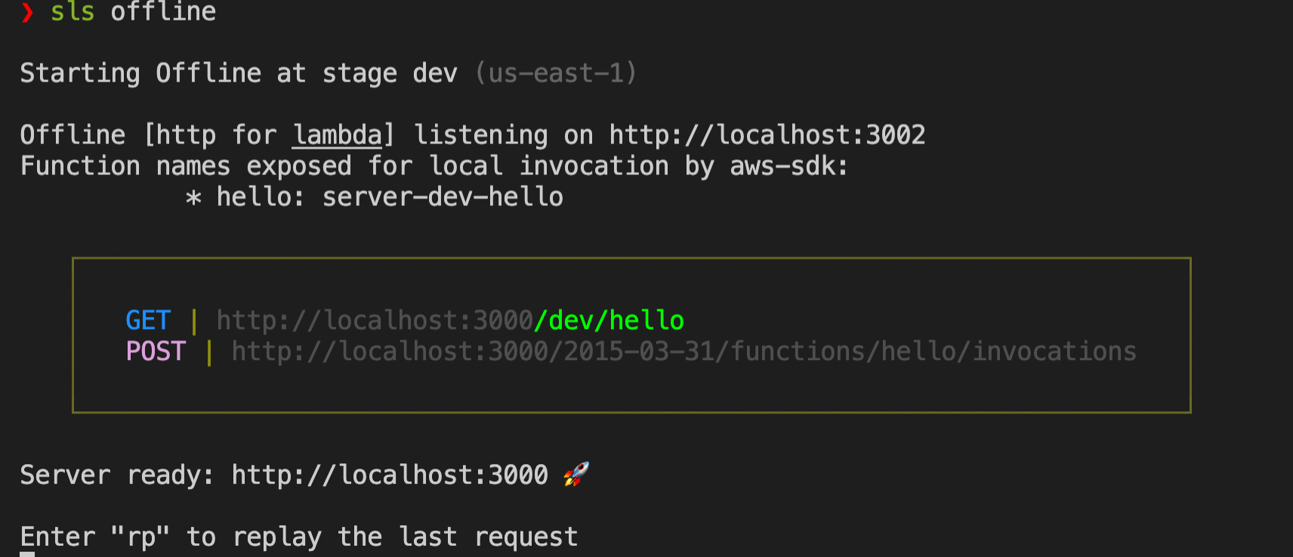The image size is (1293, 557).
Task: Open the Server ready localhost:3000 URL
Action: pos(390,475)
